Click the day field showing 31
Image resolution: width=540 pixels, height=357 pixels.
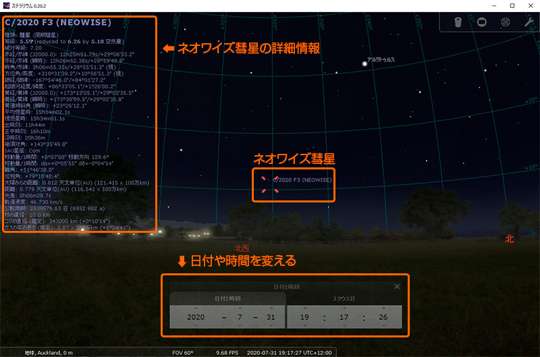[271, 317]
